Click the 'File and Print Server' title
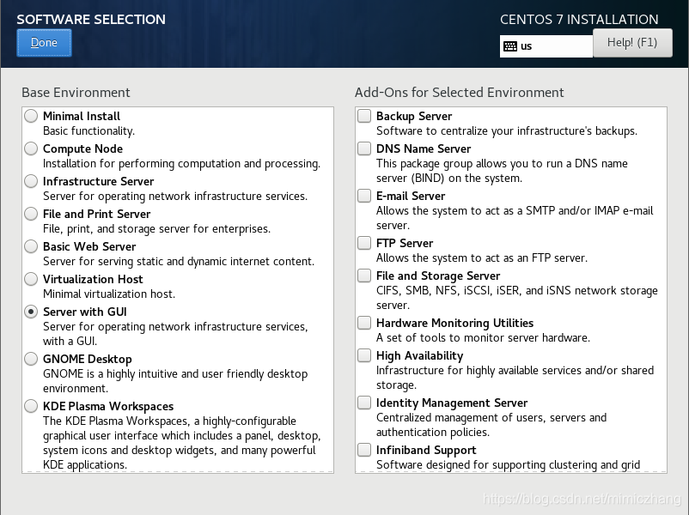Image resolution: width=689 pixels, height=515 pixels. (97, 214)
